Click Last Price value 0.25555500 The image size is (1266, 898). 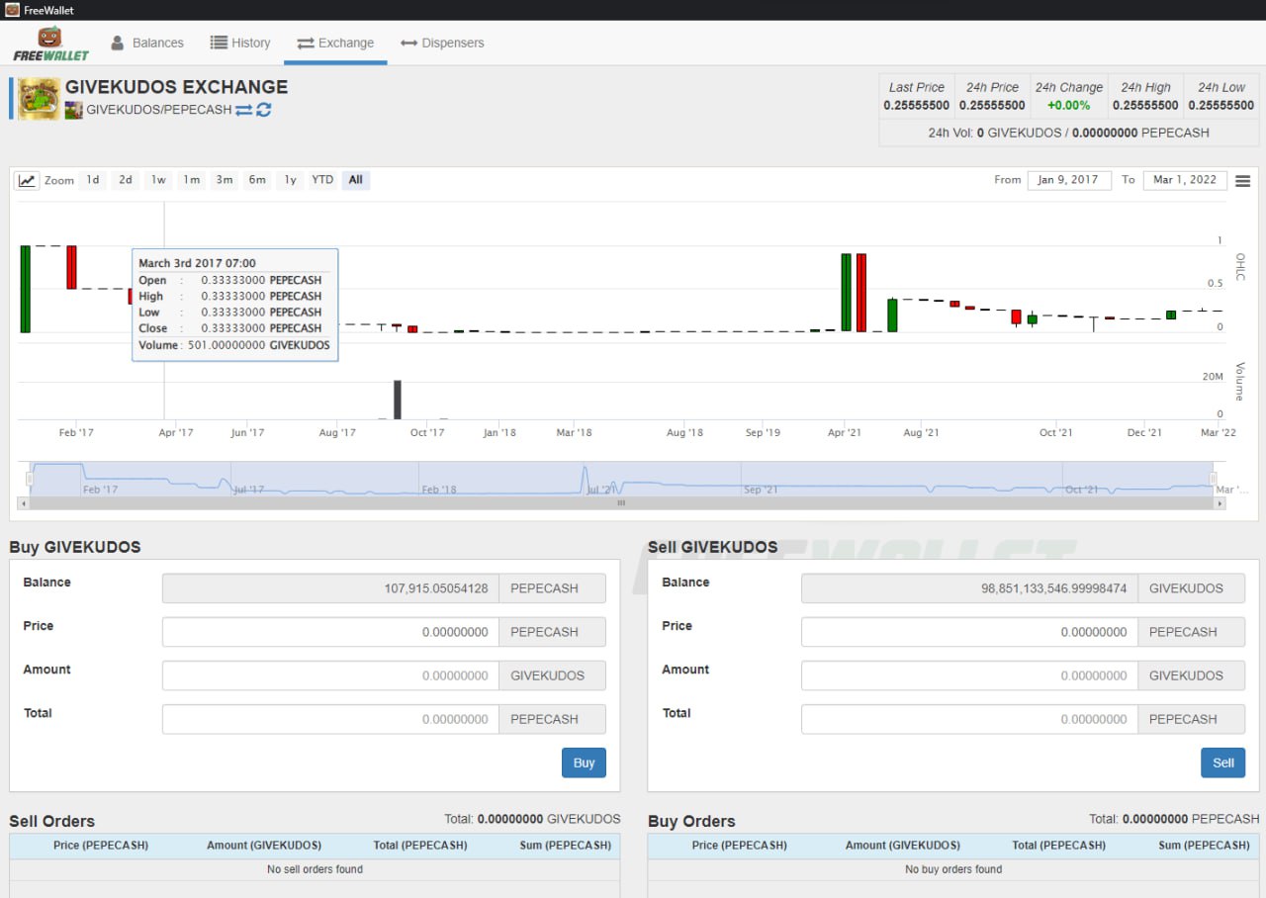917,105
